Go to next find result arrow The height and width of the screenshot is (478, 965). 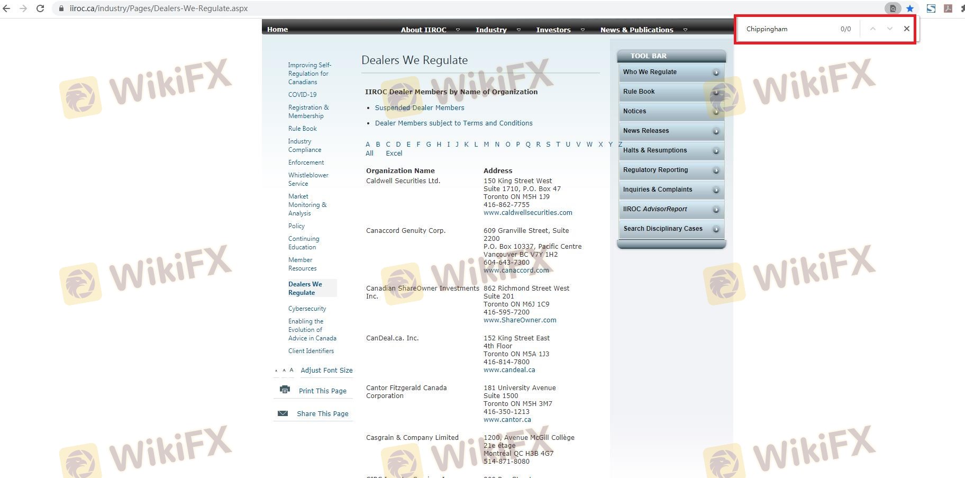[x=890, y=29]
